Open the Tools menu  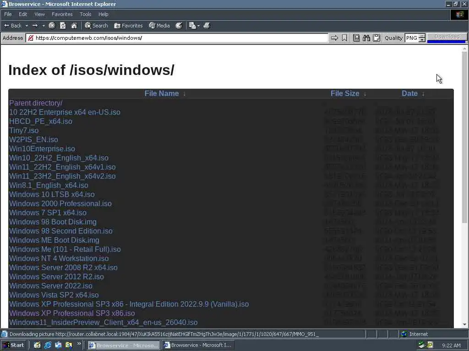(85, 14)
